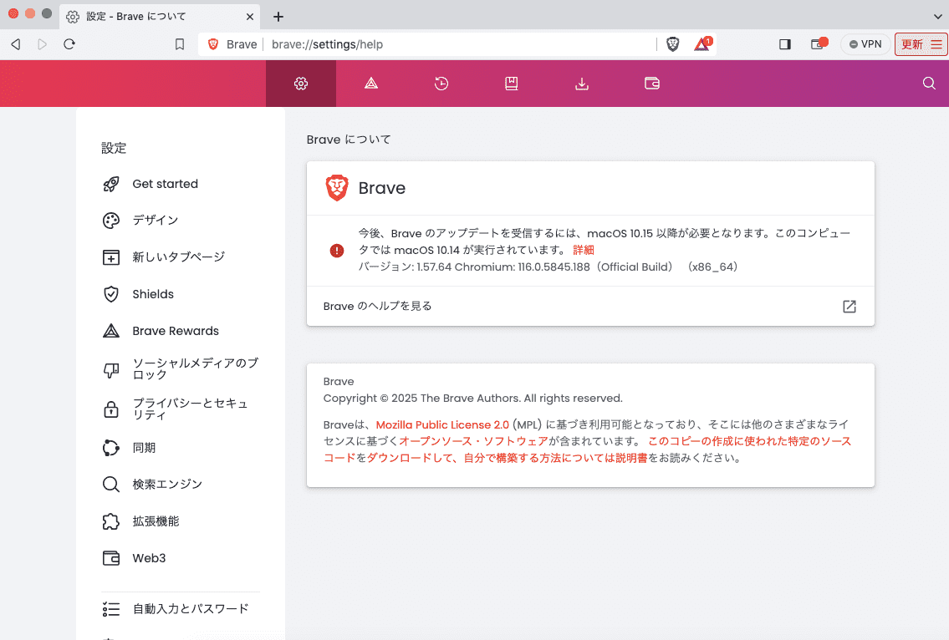Click the palette icon beside デザイン
949x640 pixels.
click(x=110, y=221)
